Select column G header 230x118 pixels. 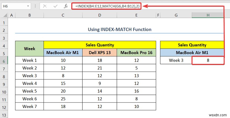click(x=176, y=15)
